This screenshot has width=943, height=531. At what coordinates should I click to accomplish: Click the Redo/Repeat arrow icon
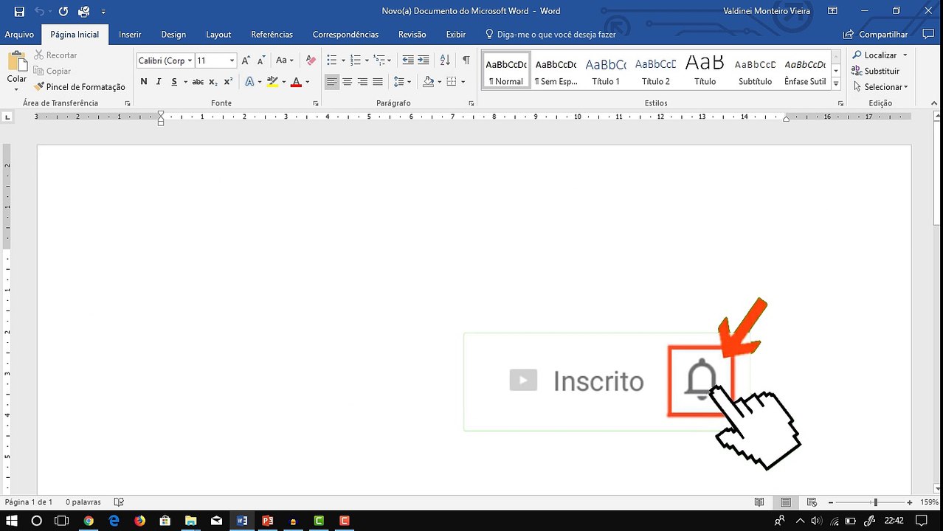[x=63, y=11]
